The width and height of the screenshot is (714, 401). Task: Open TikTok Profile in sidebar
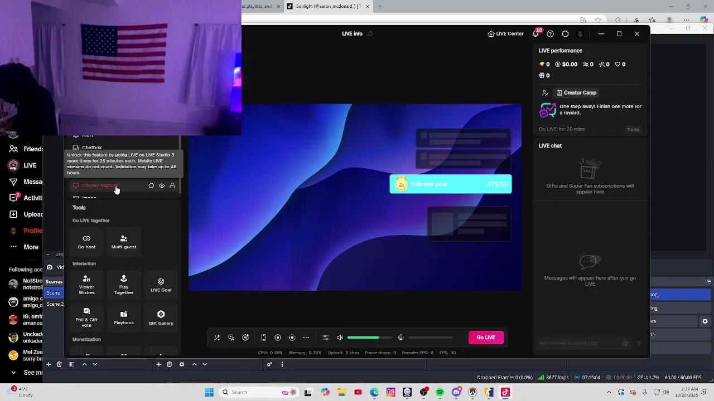(x=26, y=231)
